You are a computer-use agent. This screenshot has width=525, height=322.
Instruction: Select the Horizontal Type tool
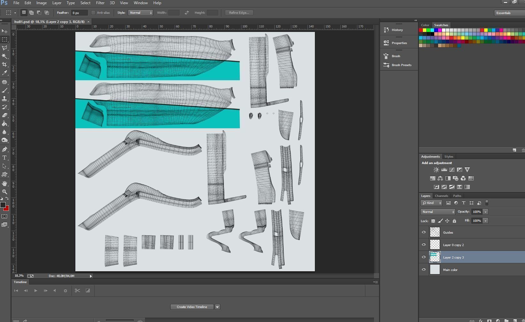click(4, 158)
